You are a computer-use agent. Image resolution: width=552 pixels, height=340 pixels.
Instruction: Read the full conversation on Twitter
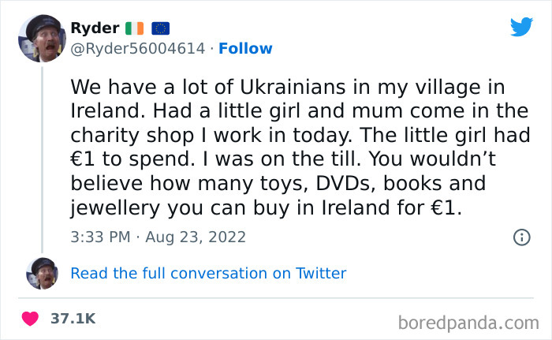208,274
